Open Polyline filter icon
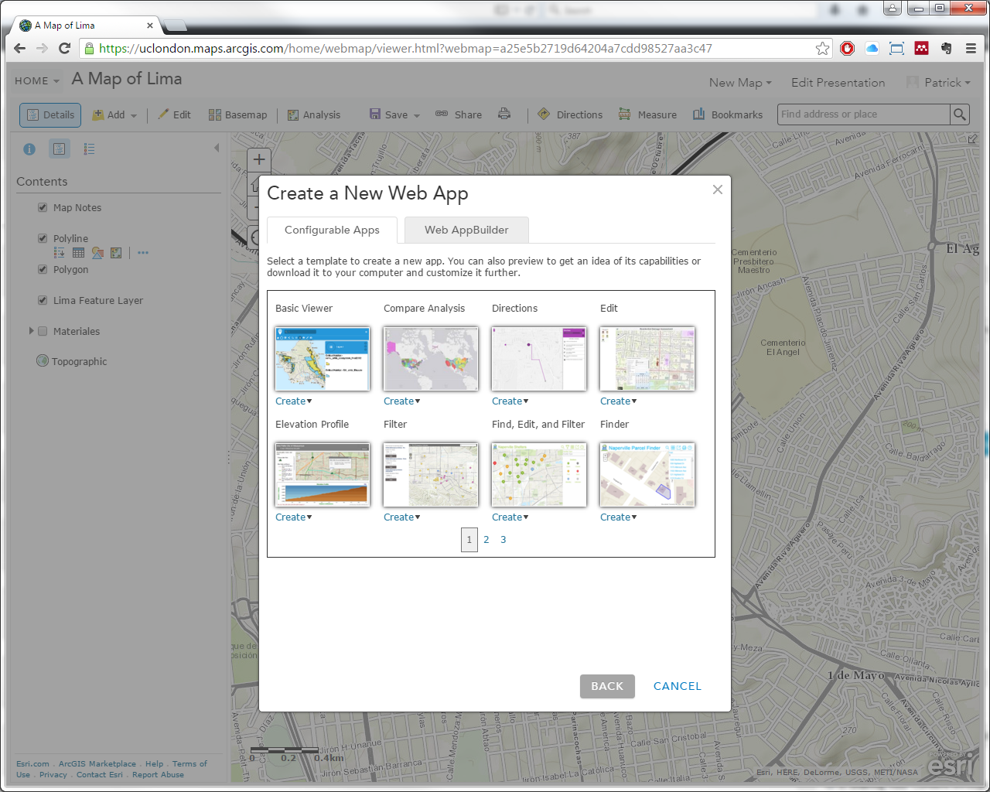990x792 pixels. coord(116,253)
